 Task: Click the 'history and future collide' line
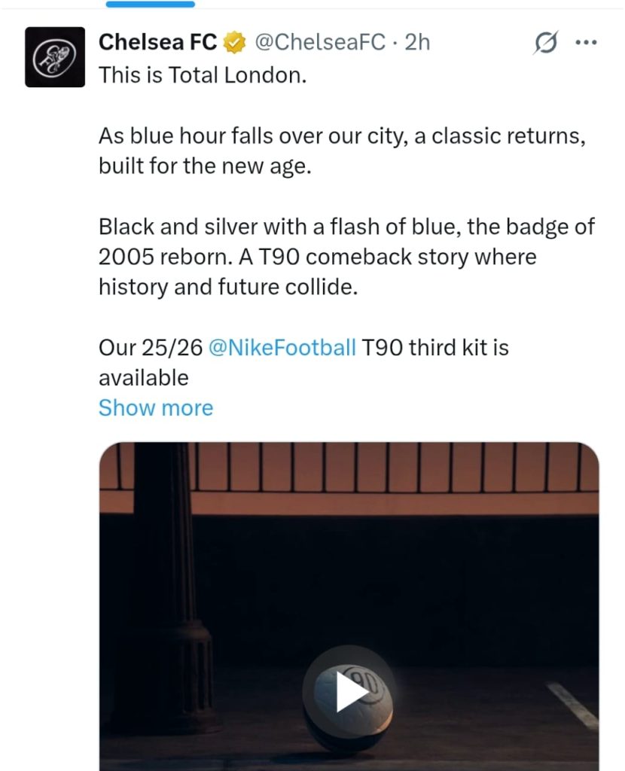click(x=228, y=287)
